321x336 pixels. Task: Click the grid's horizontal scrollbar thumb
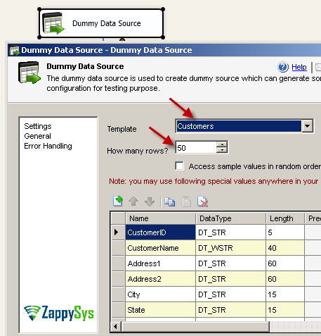coord(195,327)
